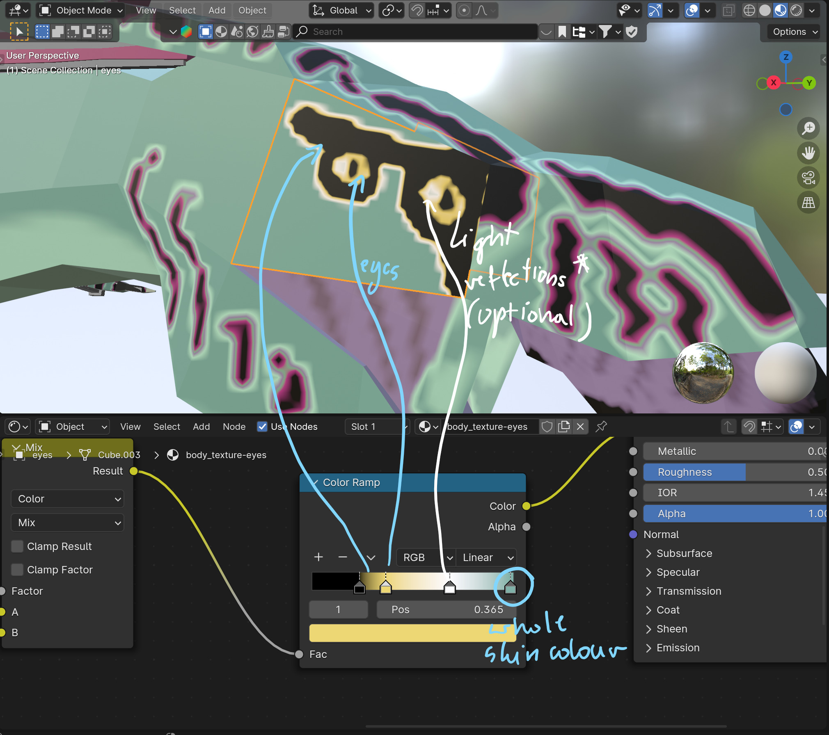Click the asset shelf Search field
Image resolution: width=829 pixels, height=735 pixels.
416,32
